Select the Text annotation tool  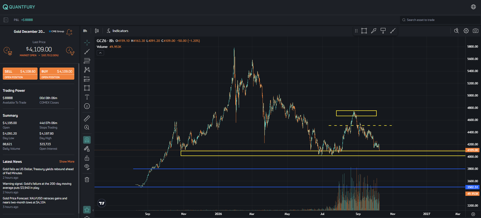click(87, 97)
